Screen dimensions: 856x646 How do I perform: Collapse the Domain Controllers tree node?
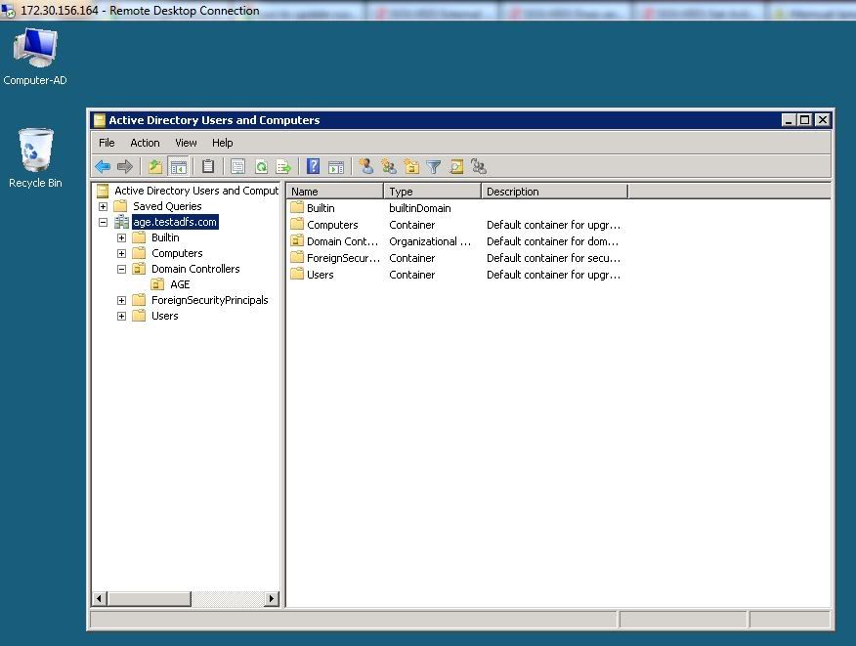click(121, 269)
